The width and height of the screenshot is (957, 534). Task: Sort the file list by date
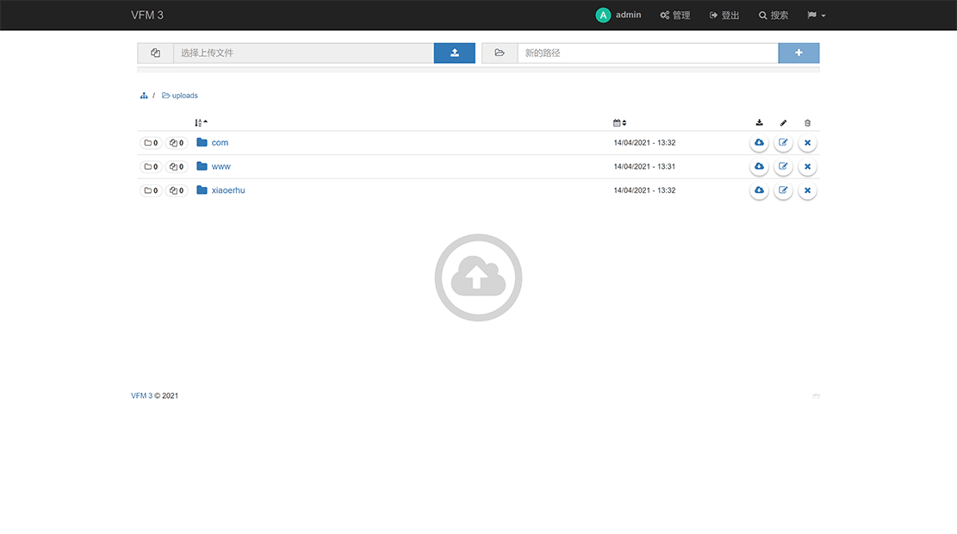(x=619, y=123)
